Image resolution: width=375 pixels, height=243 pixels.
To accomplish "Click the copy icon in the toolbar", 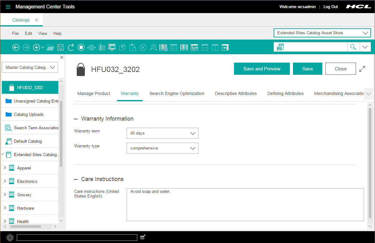I will pos(122,47).
